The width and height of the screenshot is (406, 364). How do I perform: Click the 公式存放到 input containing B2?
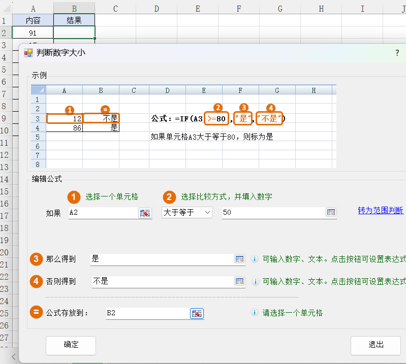[146, 313]
